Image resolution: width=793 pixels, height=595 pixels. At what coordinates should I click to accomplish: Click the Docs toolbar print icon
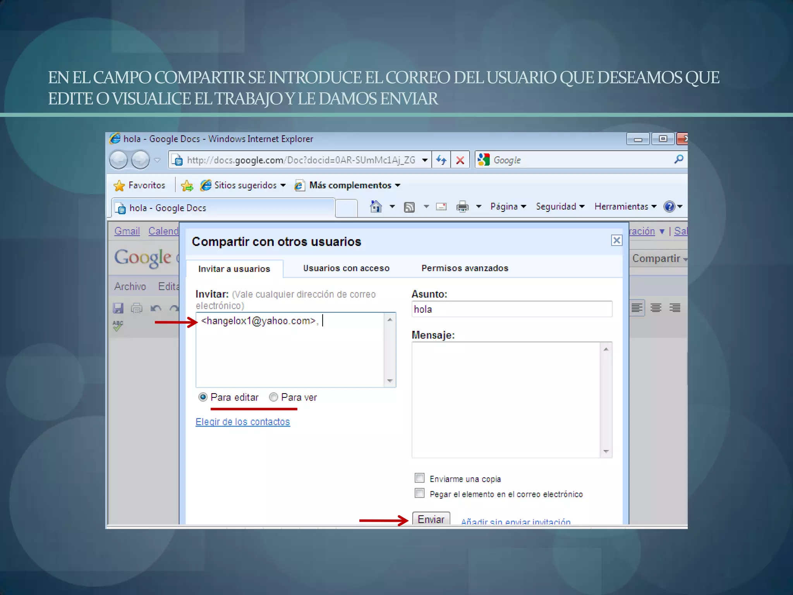137,308
